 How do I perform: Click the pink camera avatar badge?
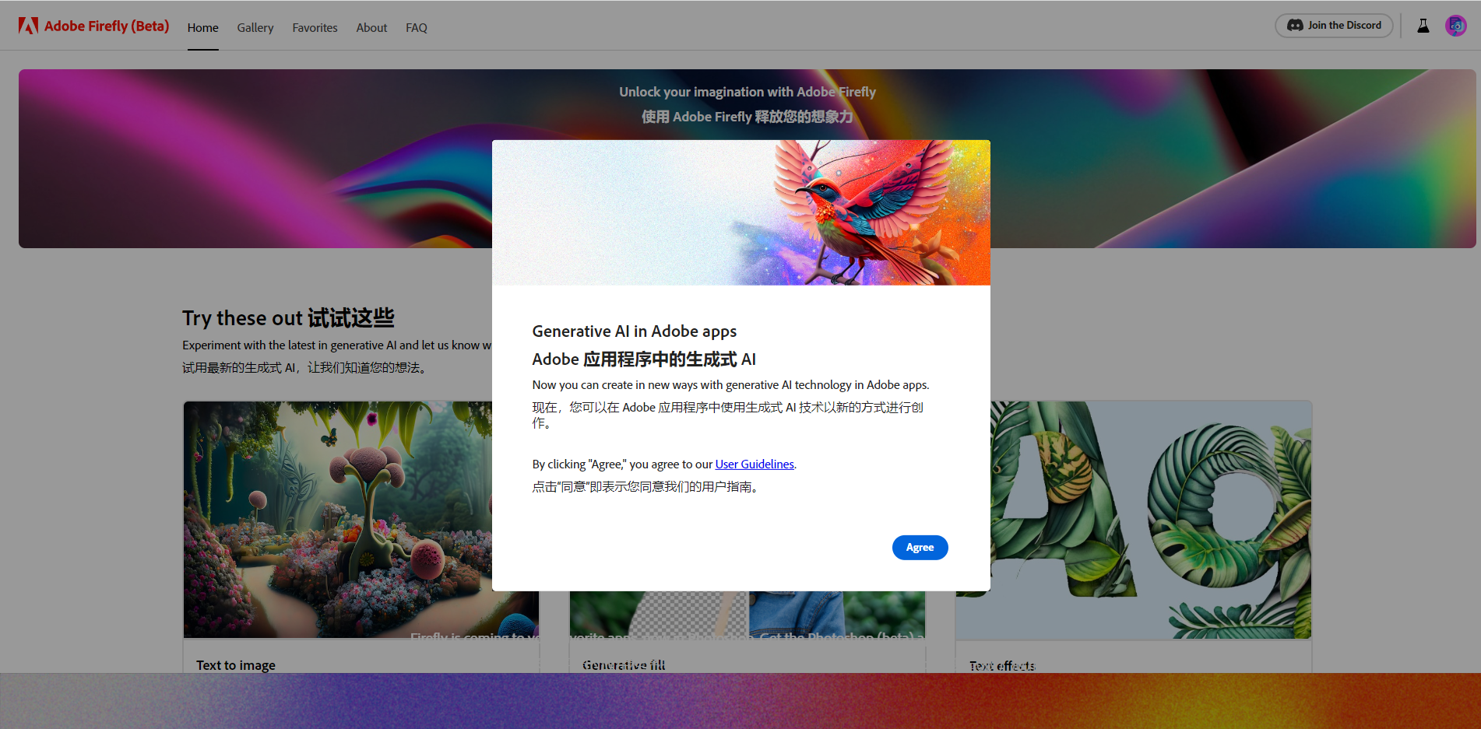1455,25
